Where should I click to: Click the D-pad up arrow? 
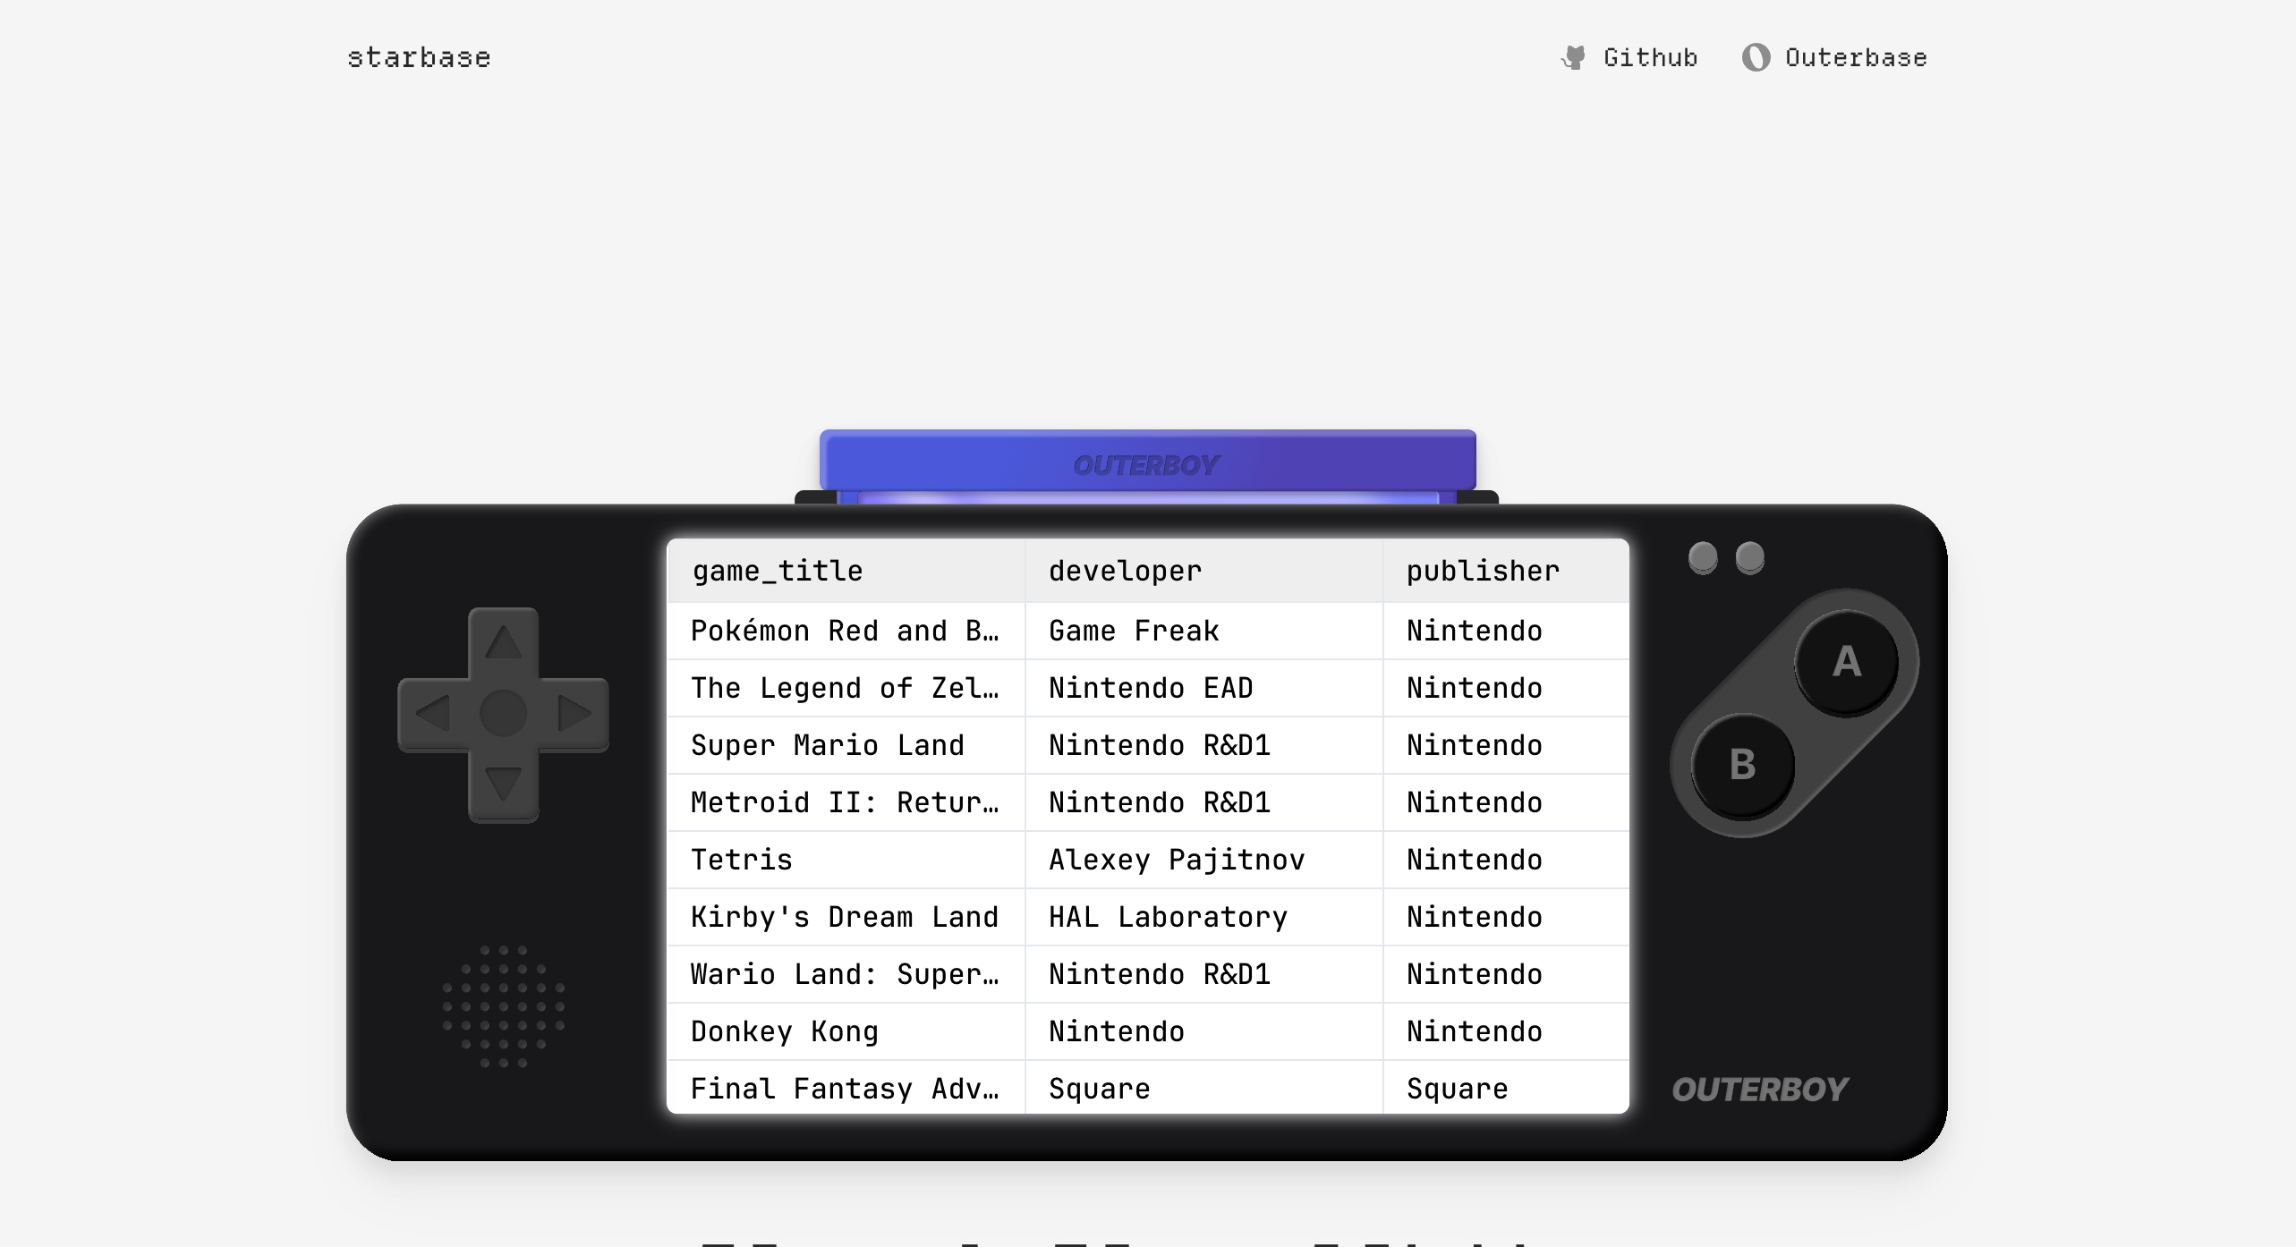(x=503, y=642)
